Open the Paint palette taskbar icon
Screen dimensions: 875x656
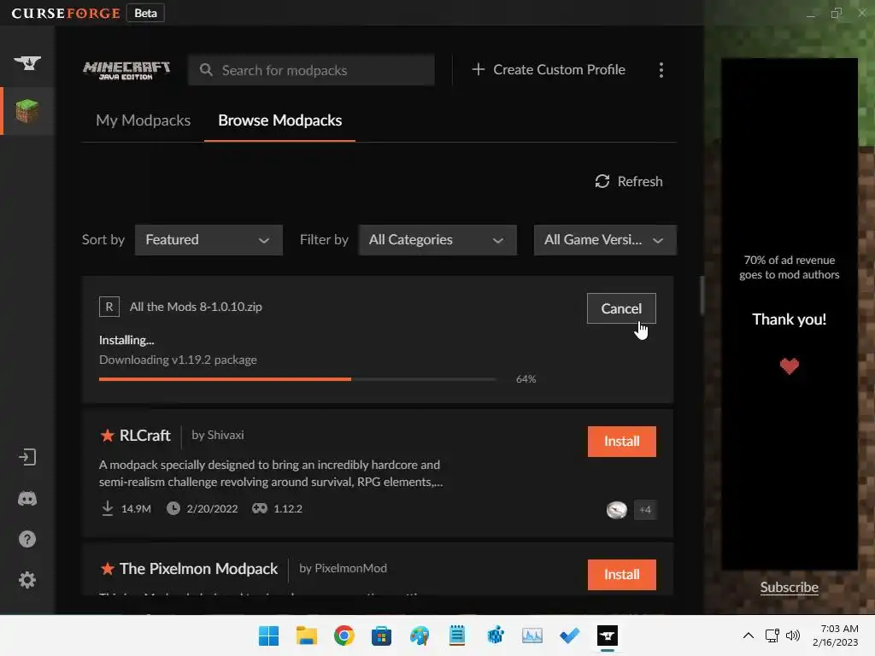[x=419, y=635]
